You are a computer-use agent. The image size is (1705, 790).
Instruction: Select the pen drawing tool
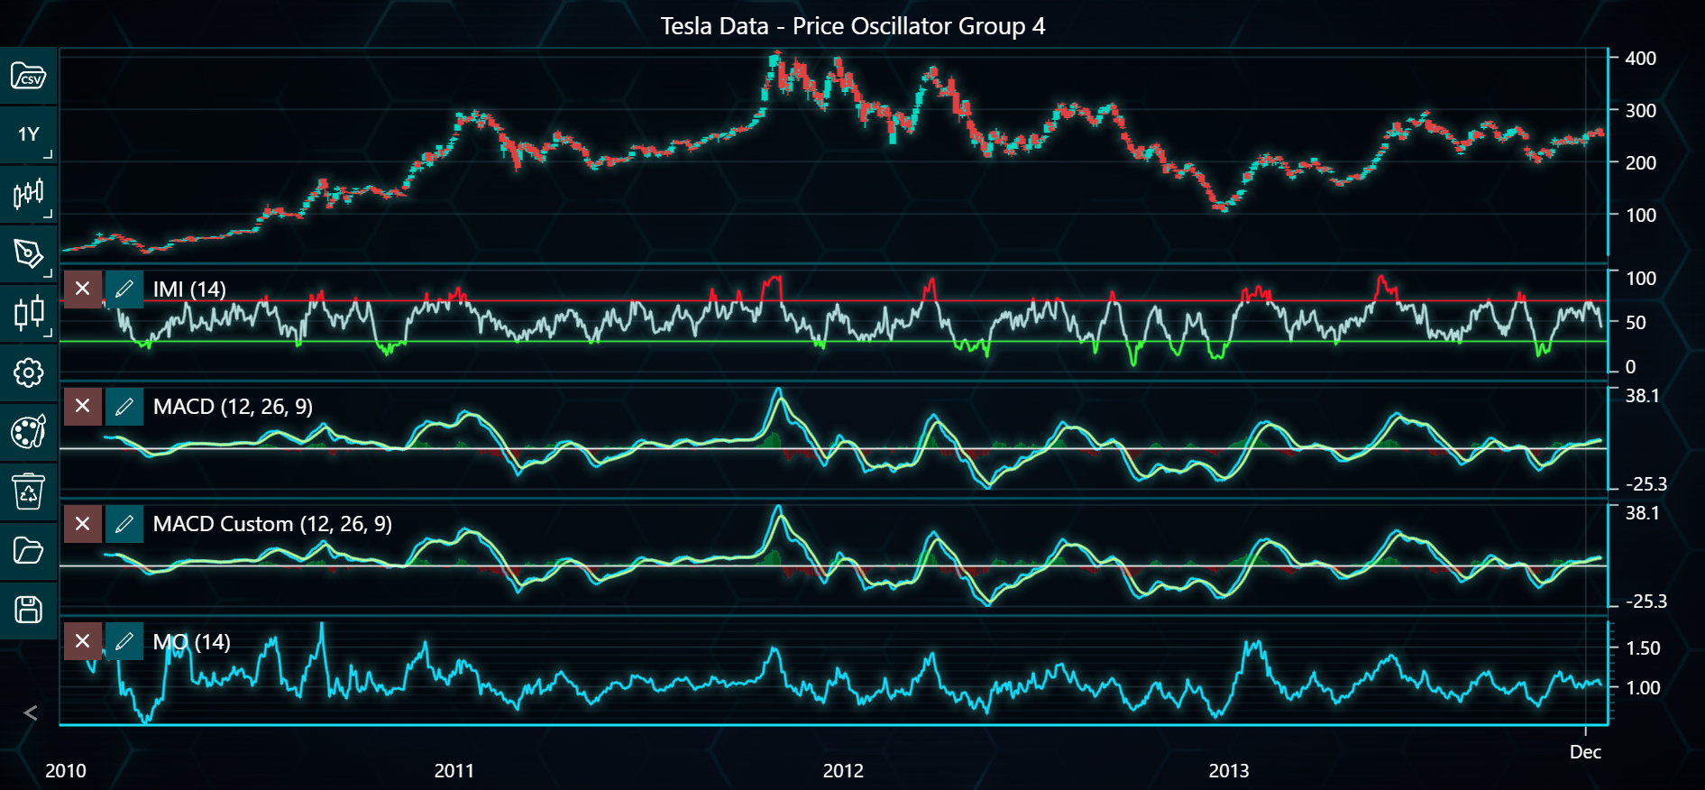tap(28, 253)
